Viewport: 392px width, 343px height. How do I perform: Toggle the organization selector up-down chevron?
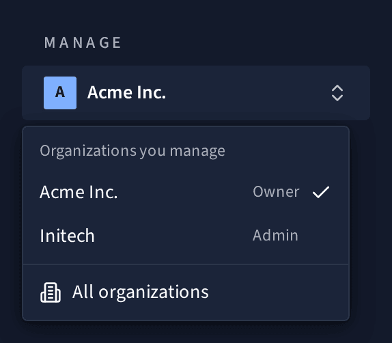pyautogui.click(x=337, y=93)
